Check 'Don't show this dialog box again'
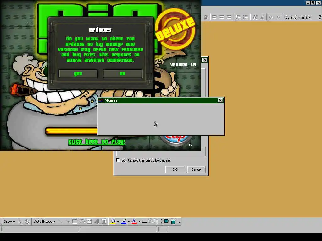Viewport: 322px width, 241px height. (118, 160)
